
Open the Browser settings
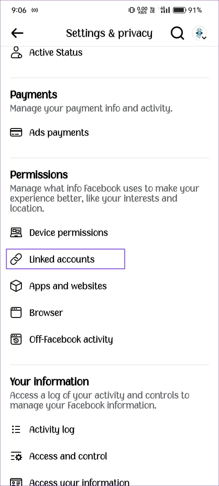(46, 312)
